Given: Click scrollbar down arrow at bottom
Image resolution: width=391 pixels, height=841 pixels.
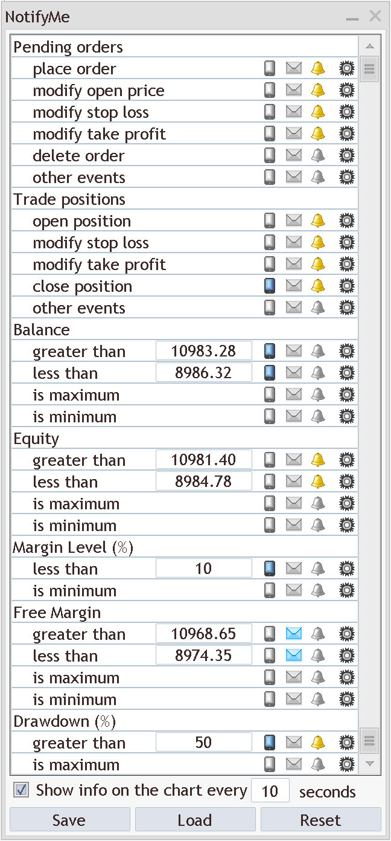Looking at the screenshot, I should click(370, 764).
